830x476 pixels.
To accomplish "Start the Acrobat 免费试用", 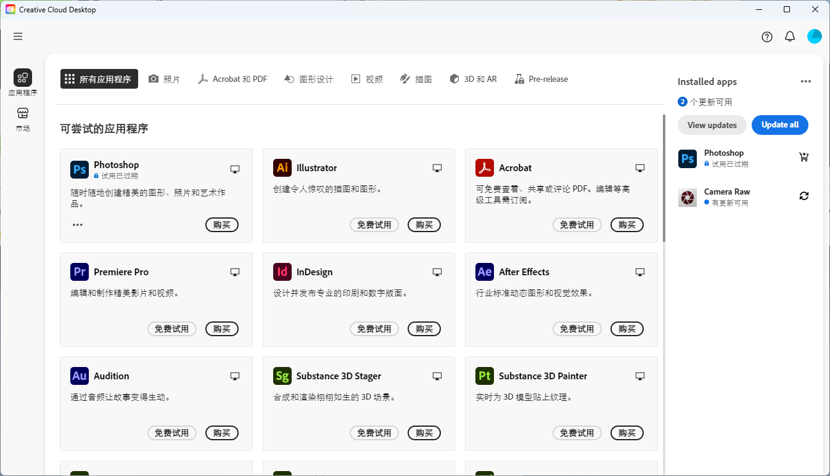I will pos(577,225).
